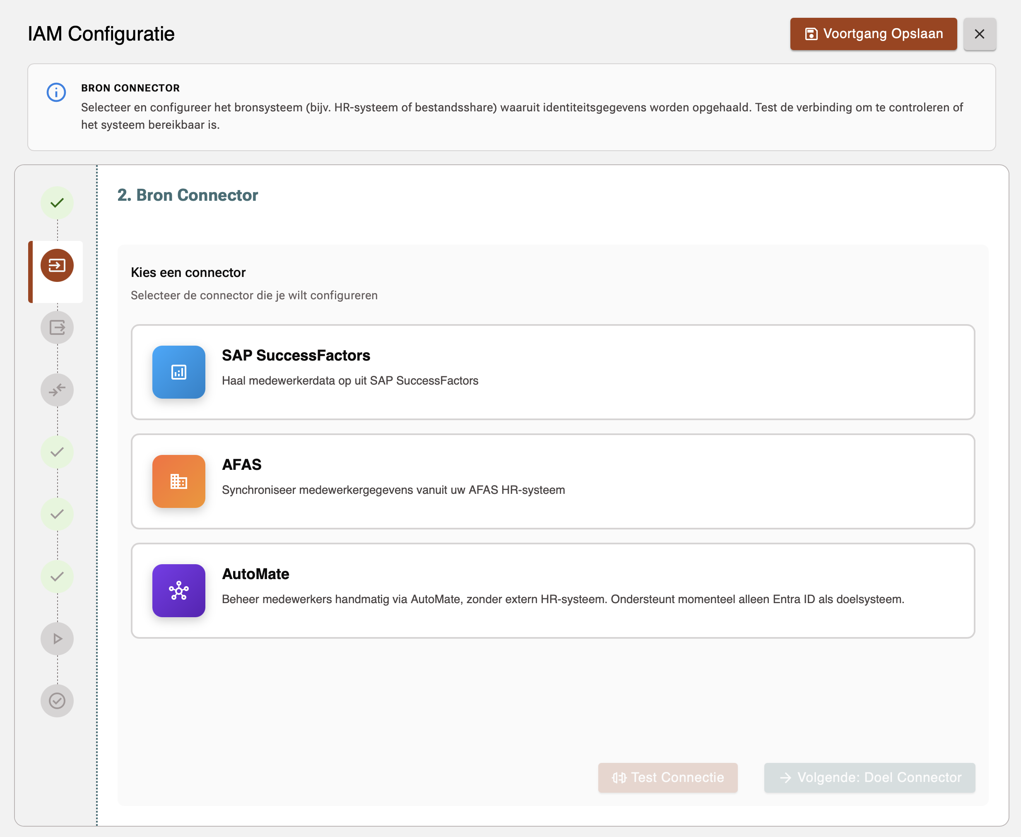This screenshot has width=1021, height=837.
Task: Click the 2. Bron Connector section heading
Action: point(187,195)
